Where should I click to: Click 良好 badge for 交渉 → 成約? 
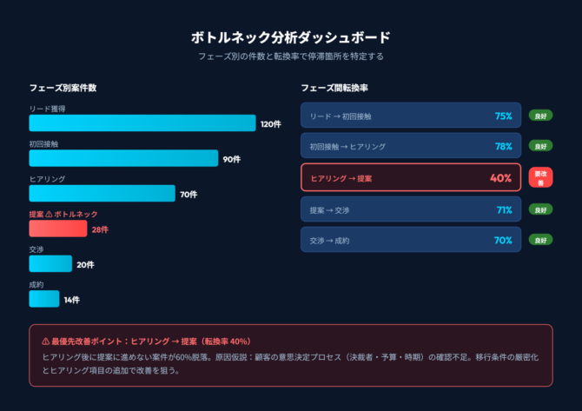[x=540, y=240]
